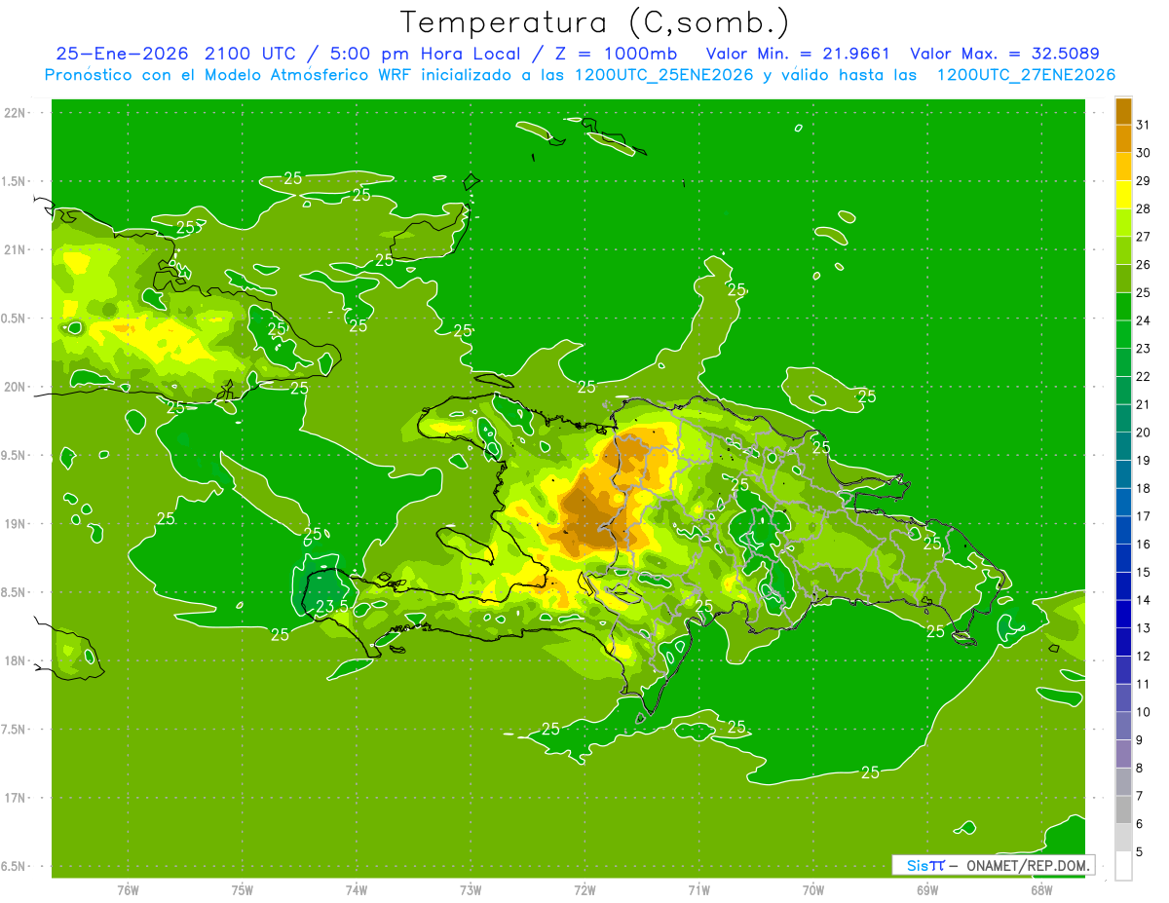Click the '70W' longitude axis label

[812, 889]
